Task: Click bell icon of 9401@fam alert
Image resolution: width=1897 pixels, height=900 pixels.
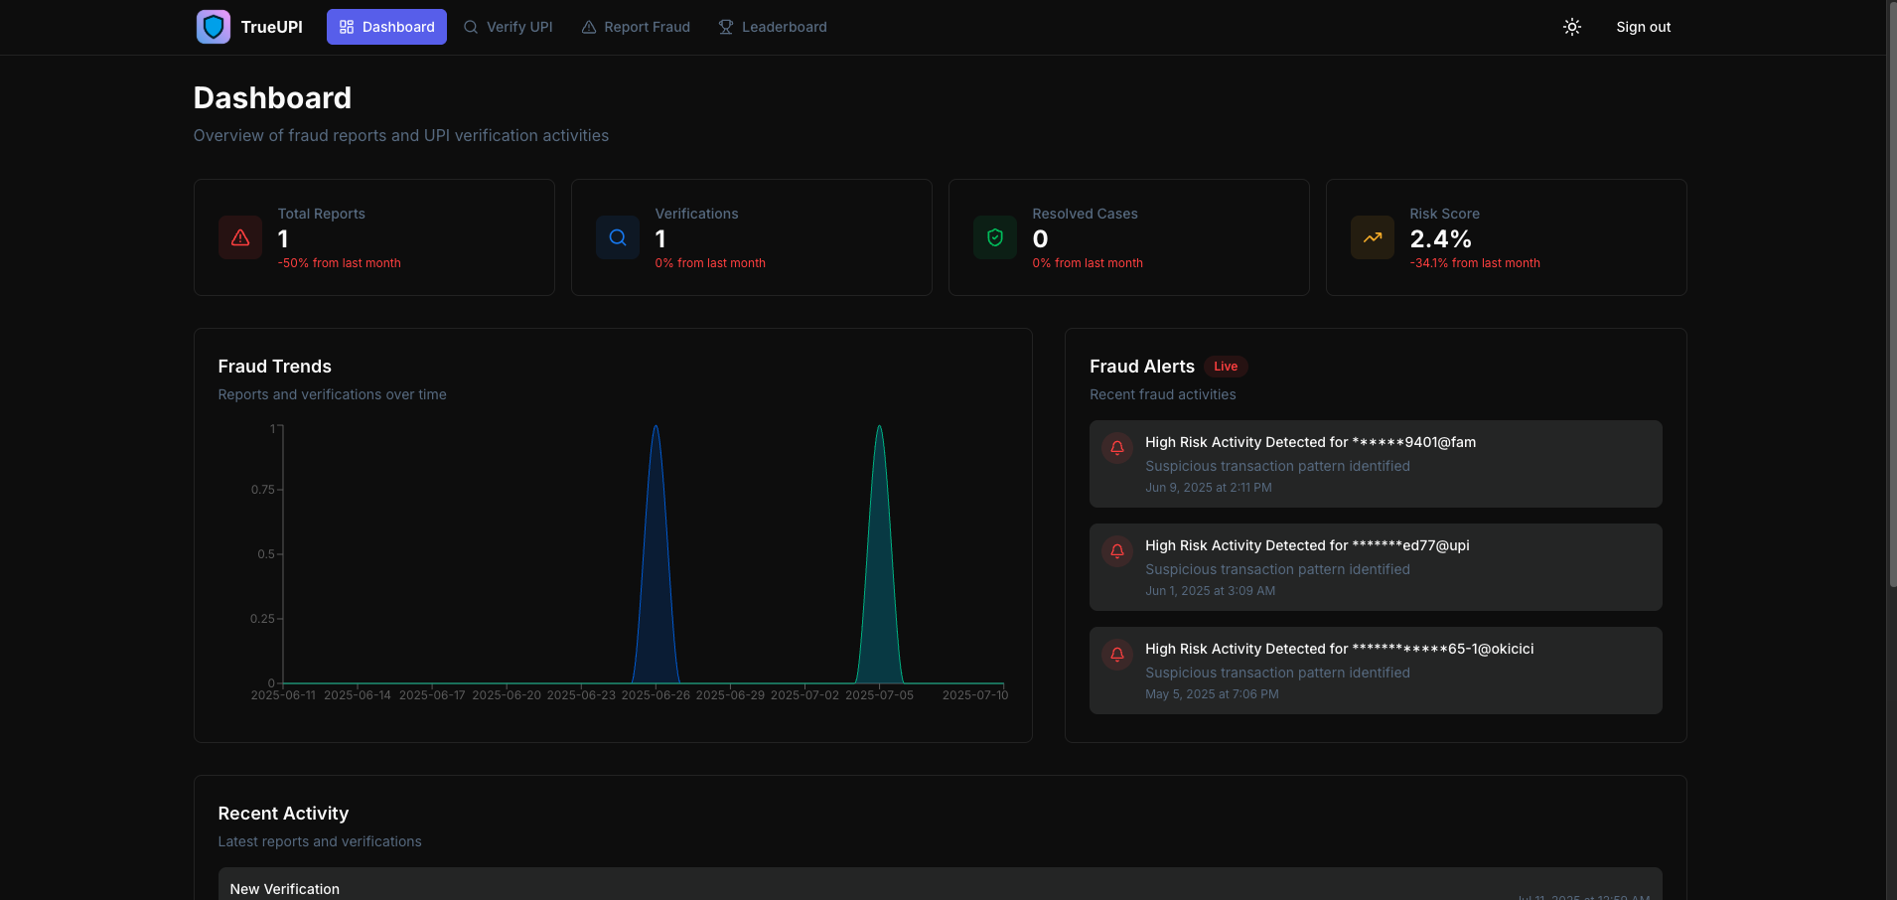Action: 1117,448
